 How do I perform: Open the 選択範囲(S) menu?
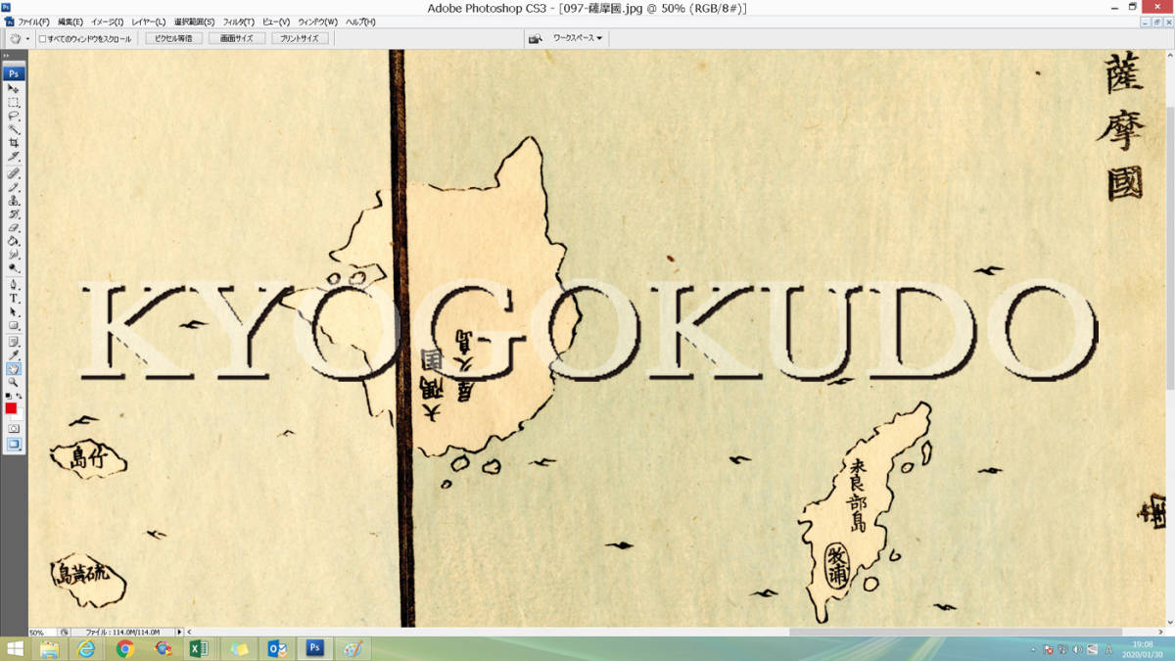click(x=195, y=22)
